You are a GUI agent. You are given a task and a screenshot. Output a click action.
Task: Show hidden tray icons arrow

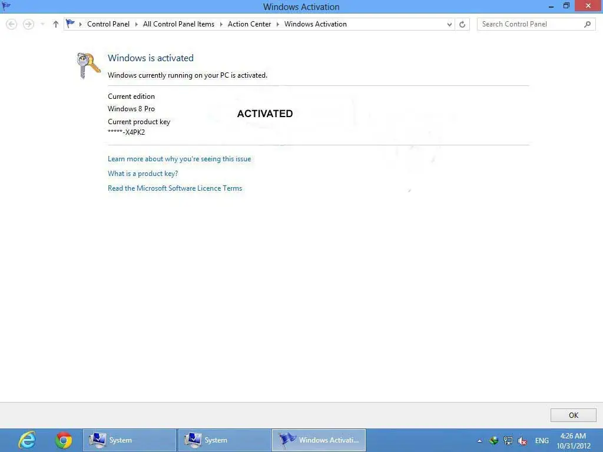tap(479, 441)
